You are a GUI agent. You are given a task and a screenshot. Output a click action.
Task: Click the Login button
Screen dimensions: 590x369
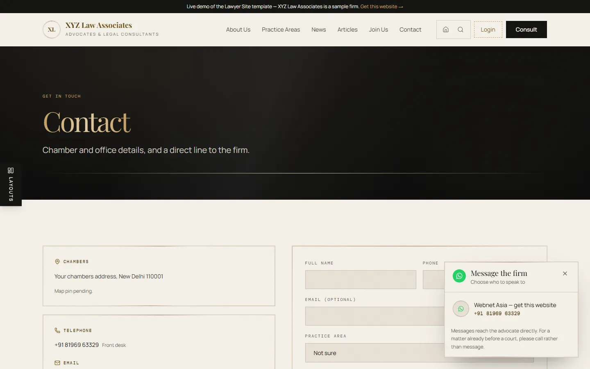488,30
